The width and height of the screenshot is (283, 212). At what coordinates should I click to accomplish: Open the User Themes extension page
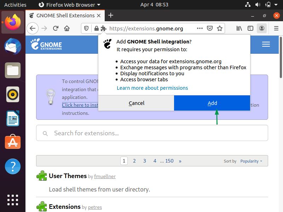[x=68, y=176]
